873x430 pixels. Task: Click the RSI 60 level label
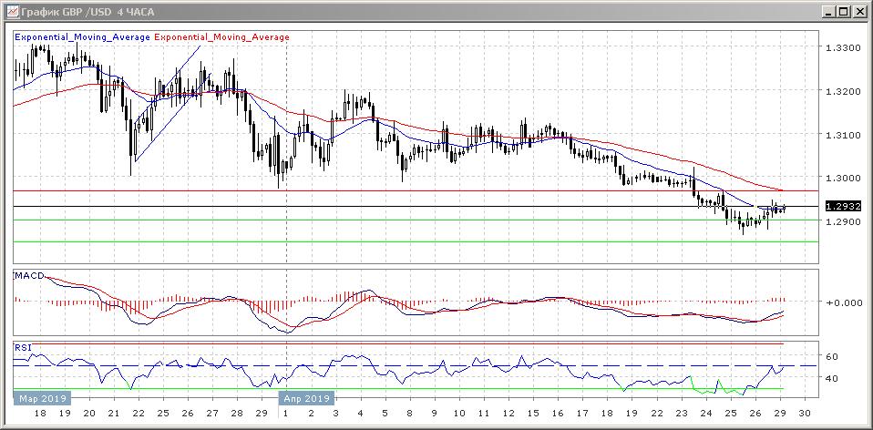coord(831,356)
